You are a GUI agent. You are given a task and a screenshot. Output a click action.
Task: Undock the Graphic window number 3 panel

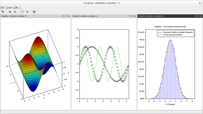(x=198, y=16)
